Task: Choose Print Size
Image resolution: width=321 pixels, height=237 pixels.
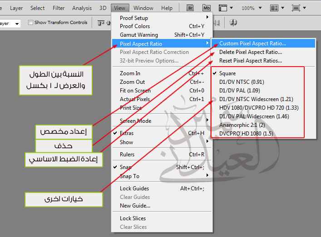Action: pos(162,108)
